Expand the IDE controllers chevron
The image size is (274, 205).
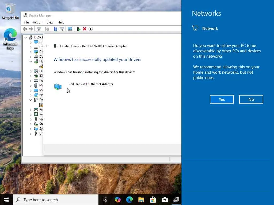(31, 76)
